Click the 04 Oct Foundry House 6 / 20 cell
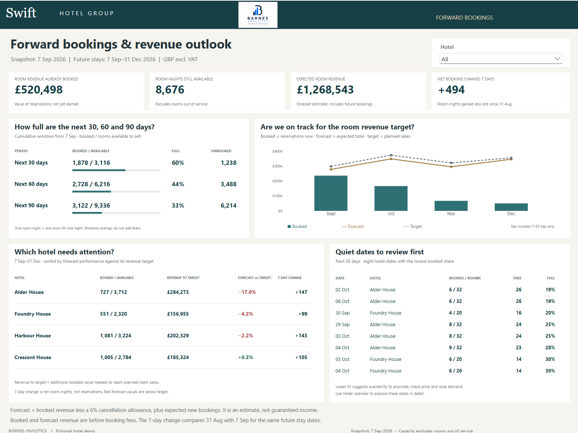This screenshot has height=433, width=578. [455, 371]
